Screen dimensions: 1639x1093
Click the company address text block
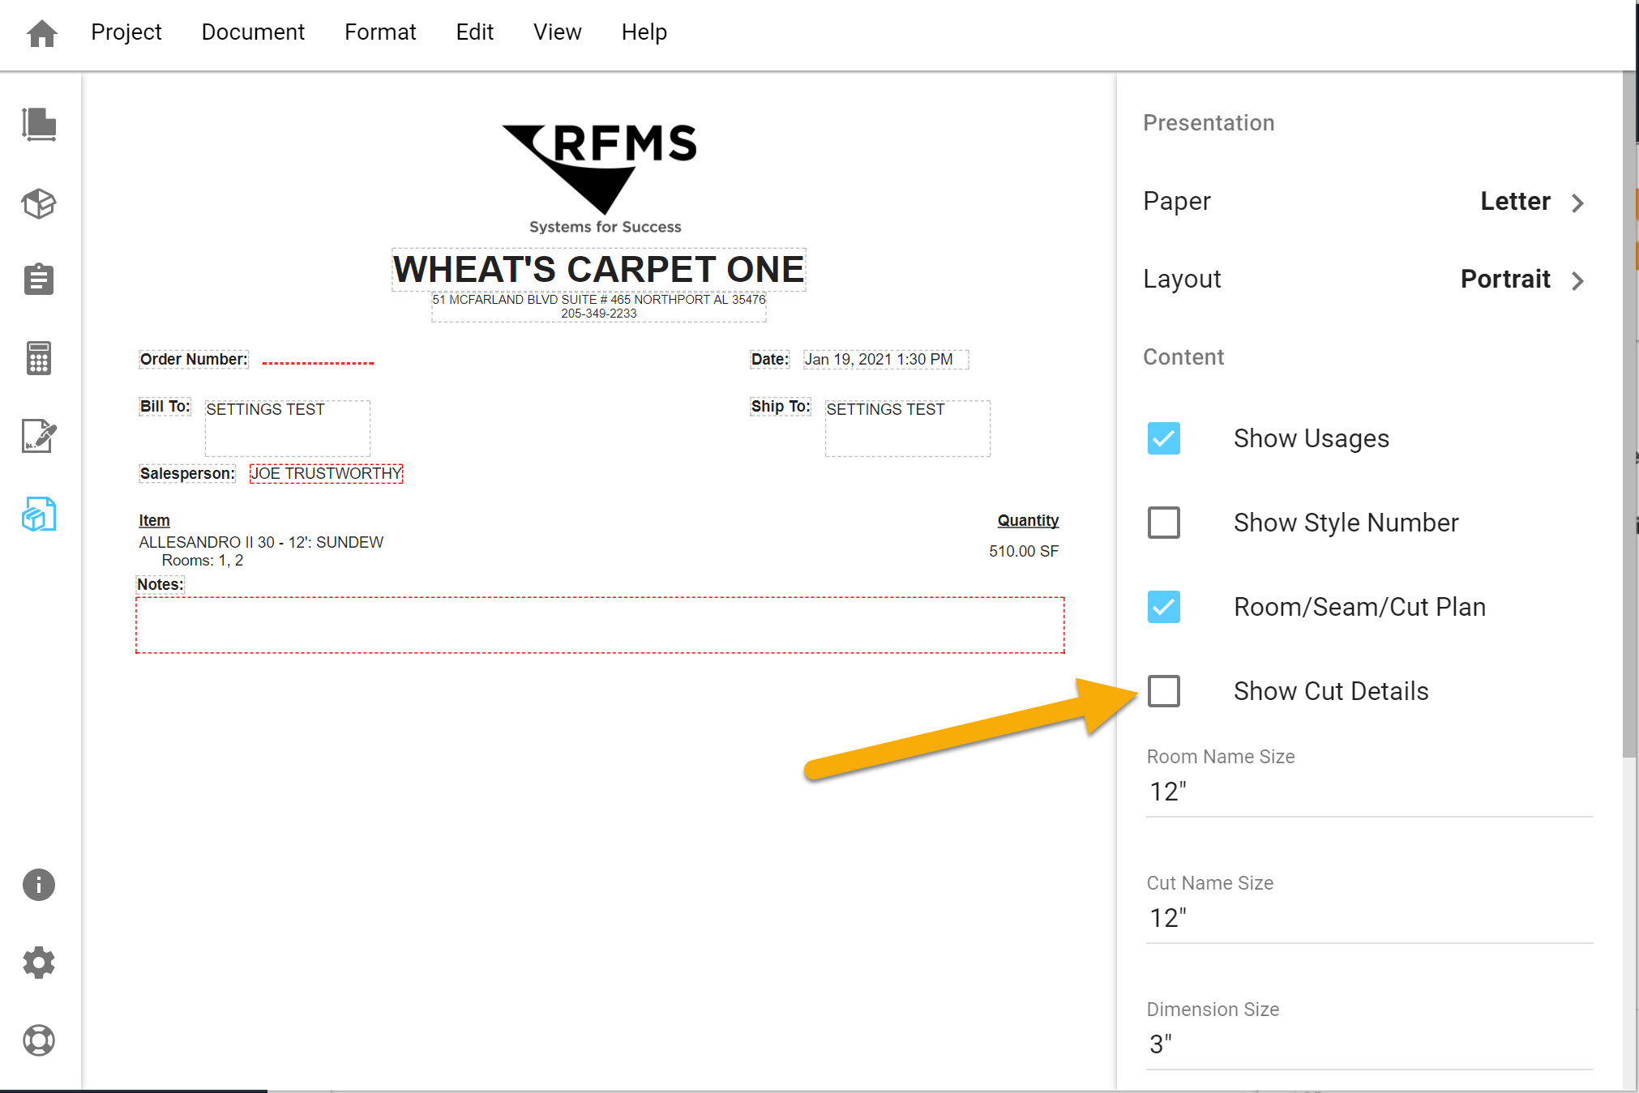click(599, 306)
